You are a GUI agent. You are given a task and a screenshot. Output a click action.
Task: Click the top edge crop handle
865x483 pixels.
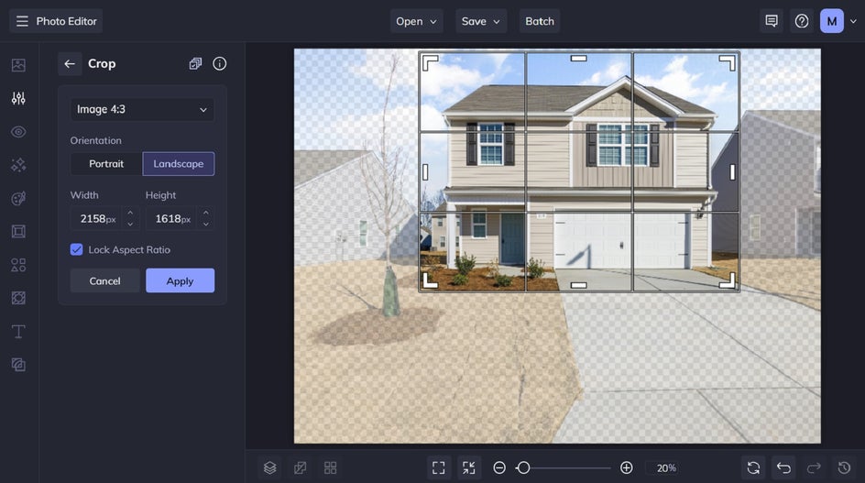click(x=578, y=58)
